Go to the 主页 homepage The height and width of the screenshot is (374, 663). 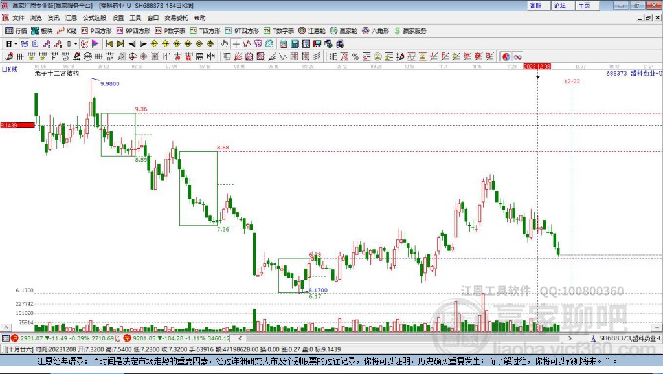coord(585,5)
